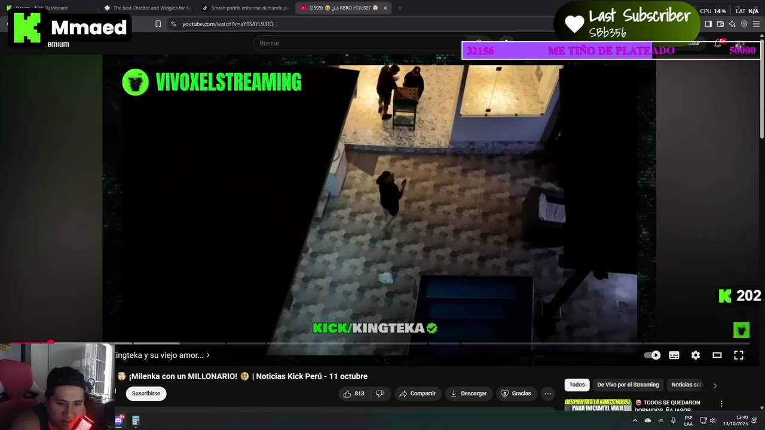
Task: Show more filter chips with right arrow
Action: pyautogui.click(x=715, y=385)
